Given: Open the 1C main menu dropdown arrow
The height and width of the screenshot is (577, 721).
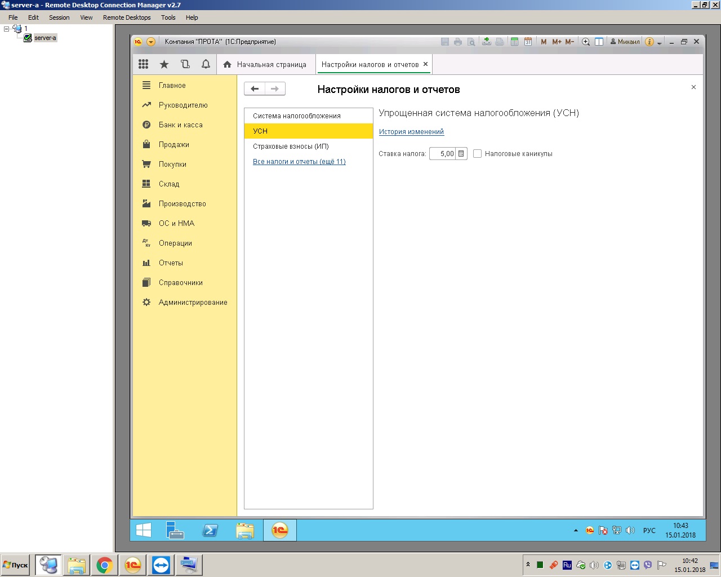Looking at the screenshot, I should click(x=150, y=42).
